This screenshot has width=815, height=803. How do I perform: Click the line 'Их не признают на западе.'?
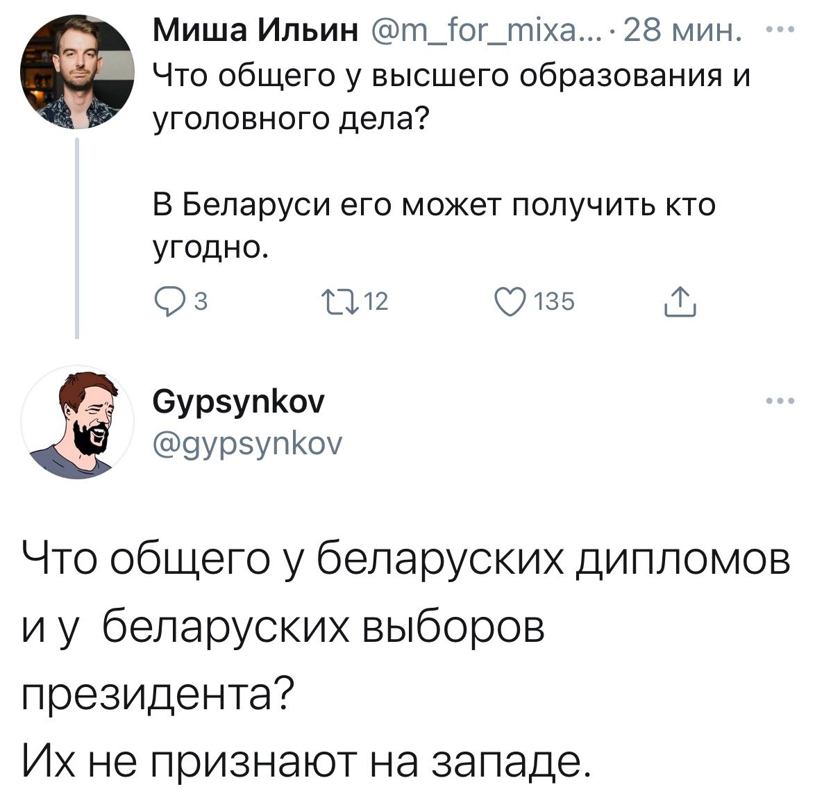click(305, 761)
